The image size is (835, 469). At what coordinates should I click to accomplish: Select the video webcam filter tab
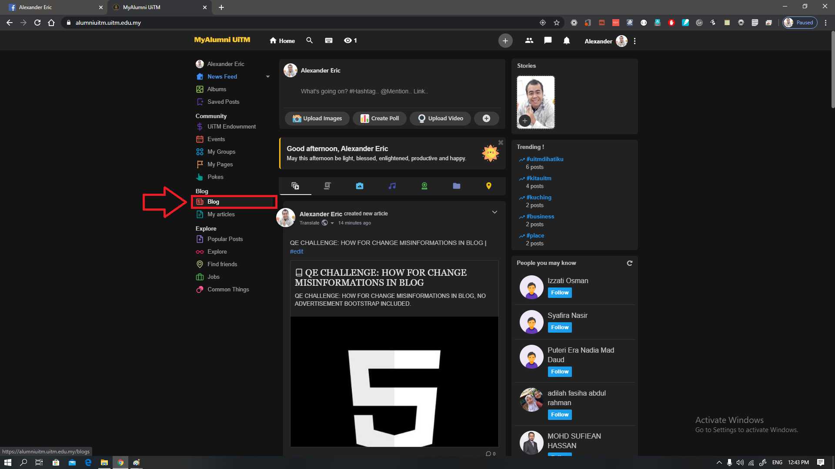click(x=424, y=186)
